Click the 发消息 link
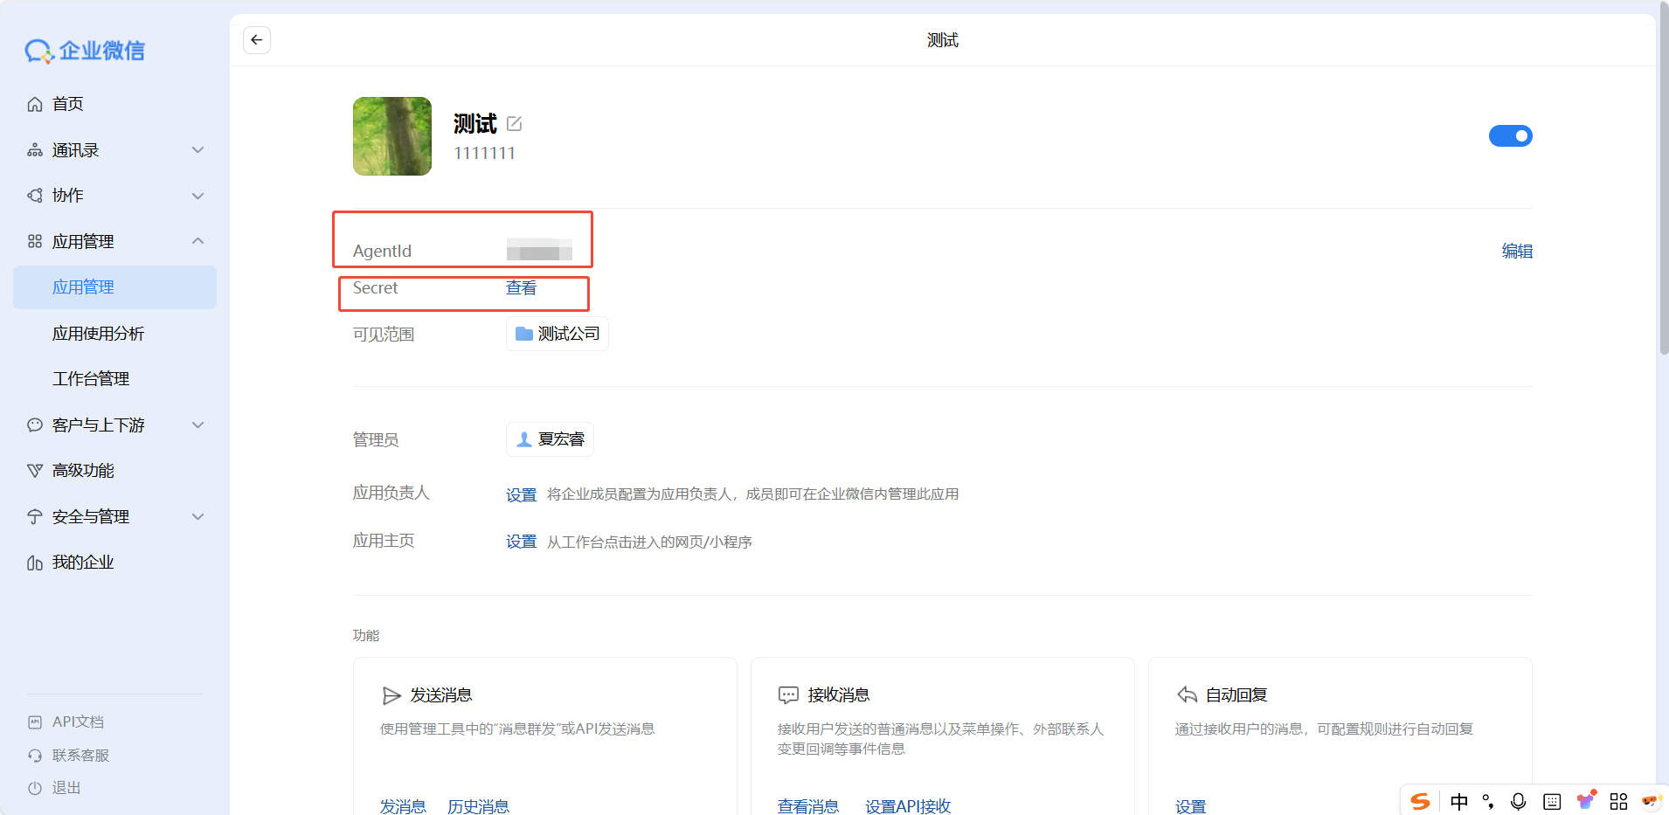Screen dimensions: 1669x815 403,806
